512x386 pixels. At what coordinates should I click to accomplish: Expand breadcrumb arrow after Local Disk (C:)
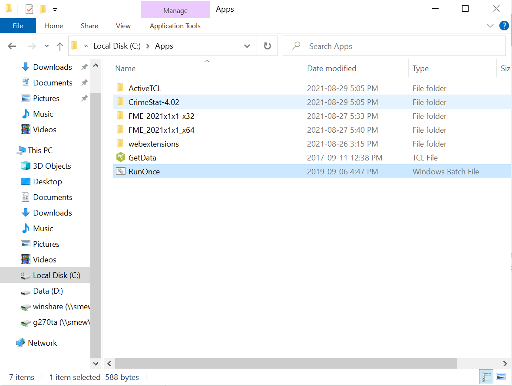(x=148, y=46)
